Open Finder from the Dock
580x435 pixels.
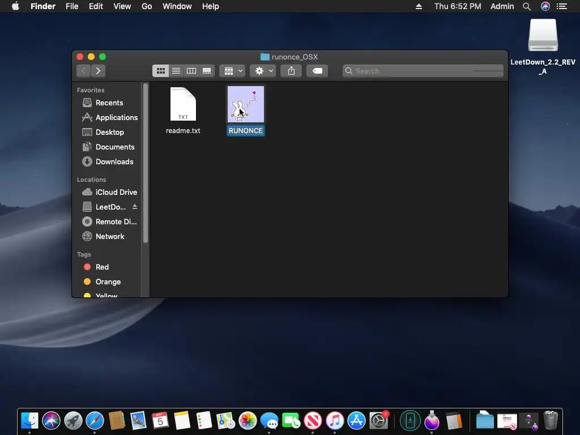(29, 421)
